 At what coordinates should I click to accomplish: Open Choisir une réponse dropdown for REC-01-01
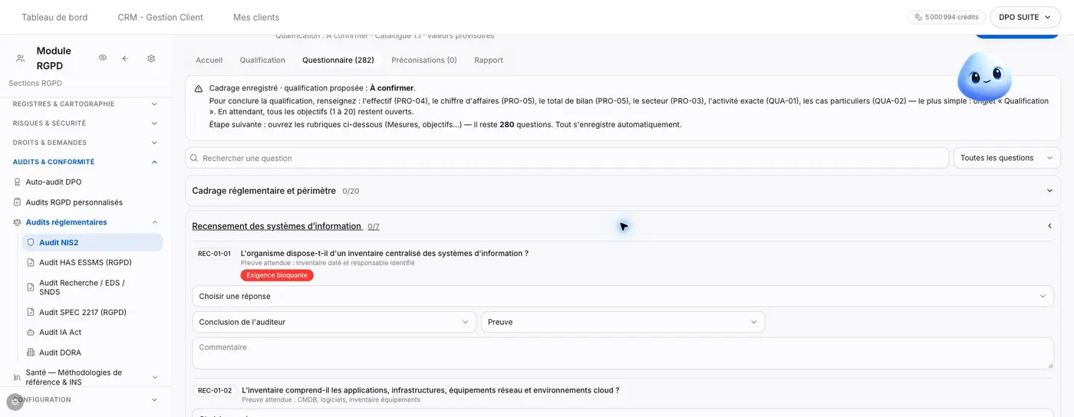(623, 296)
